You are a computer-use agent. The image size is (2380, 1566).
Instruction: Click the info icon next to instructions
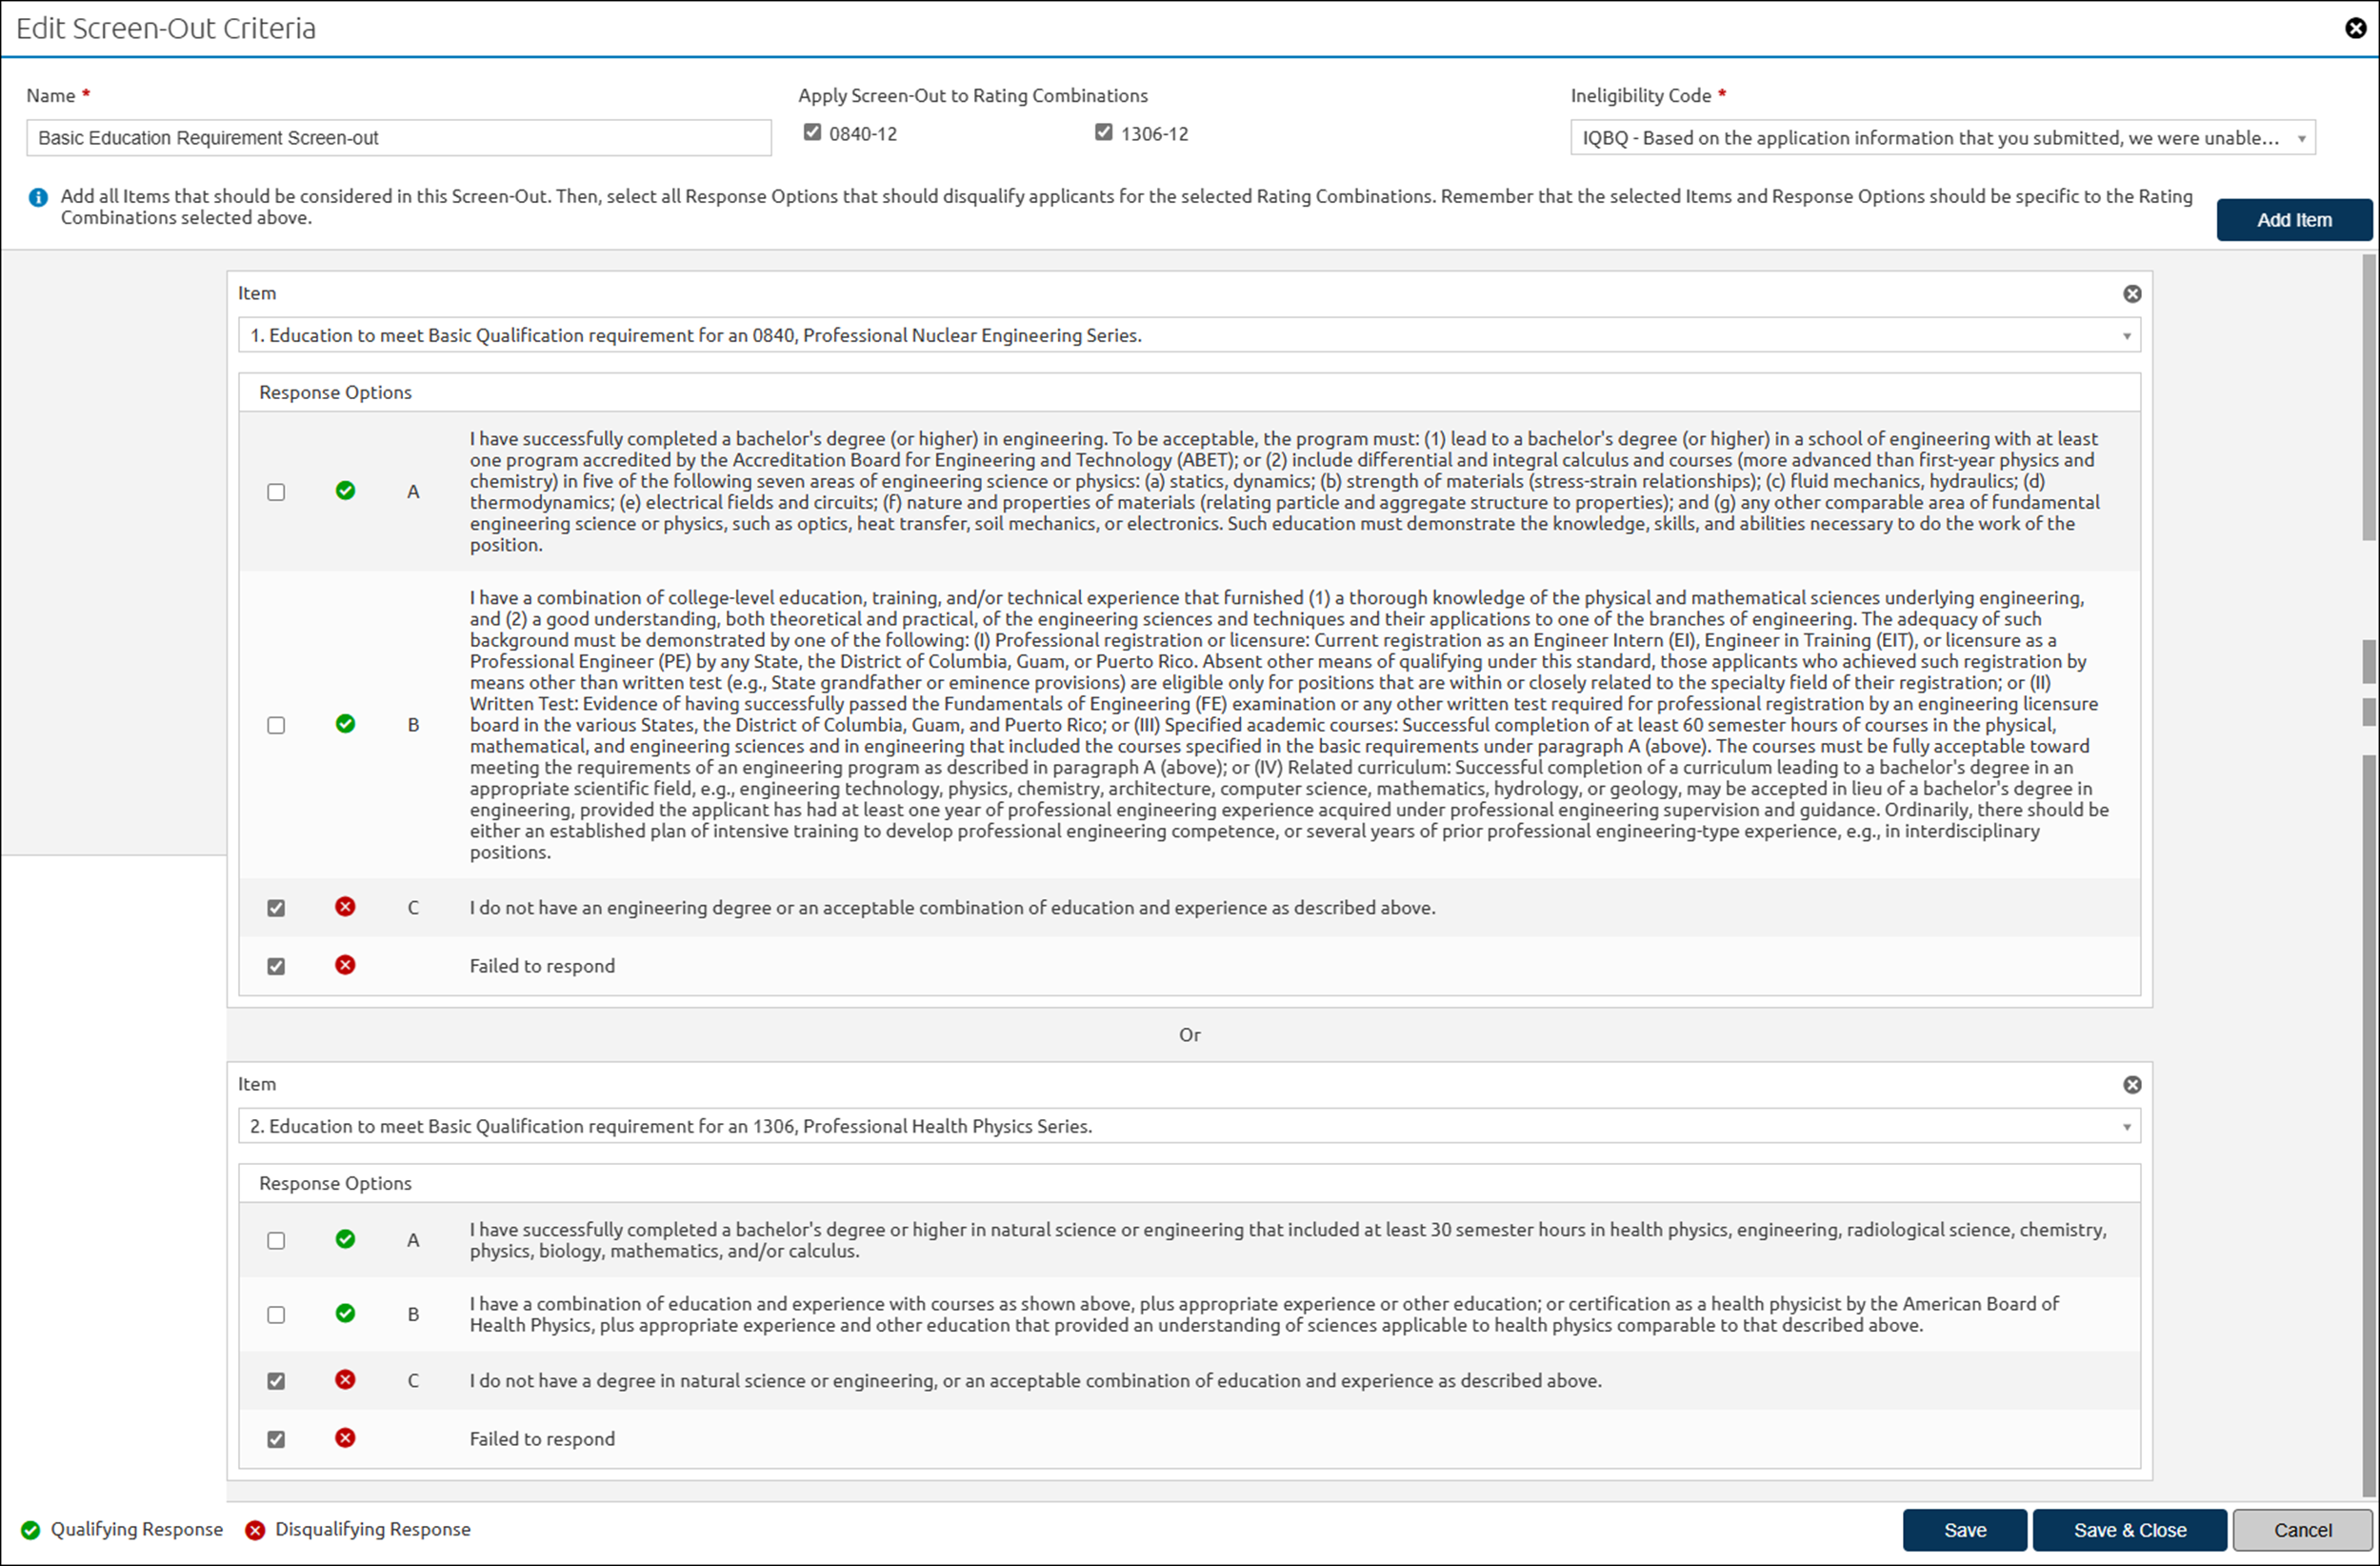pos(38,197)
